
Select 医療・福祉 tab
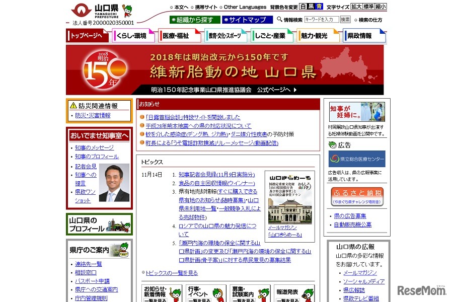(179, 36)
